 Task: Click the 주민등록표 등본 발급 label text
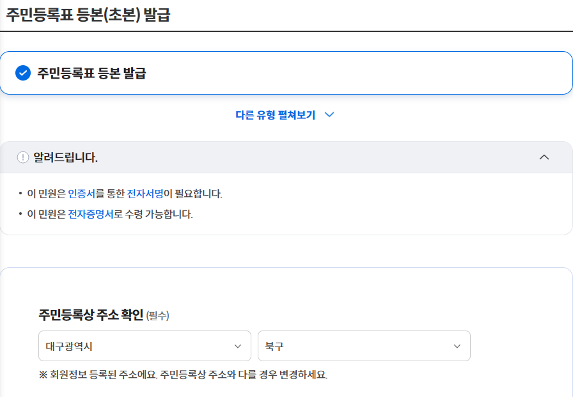pos(91,73)
